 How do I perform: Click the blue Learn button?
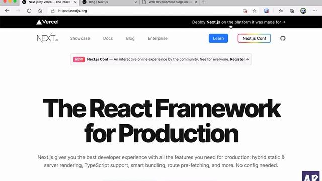coord(218,38)
